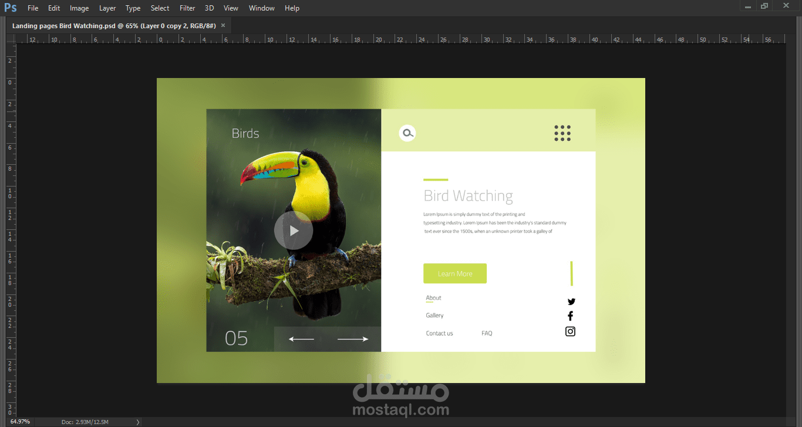The width and height of the screenshot is (802, 427).
Task: Click the nine-dot grid menu icon
Action: point(562,133)
